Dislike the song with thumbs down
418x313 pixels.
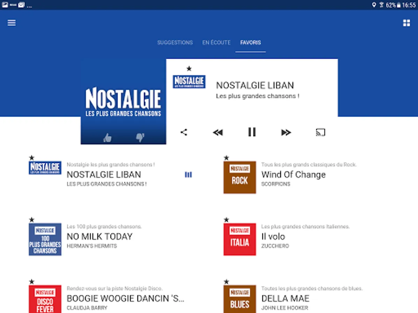pyautogui.click(x=140, y=138)
